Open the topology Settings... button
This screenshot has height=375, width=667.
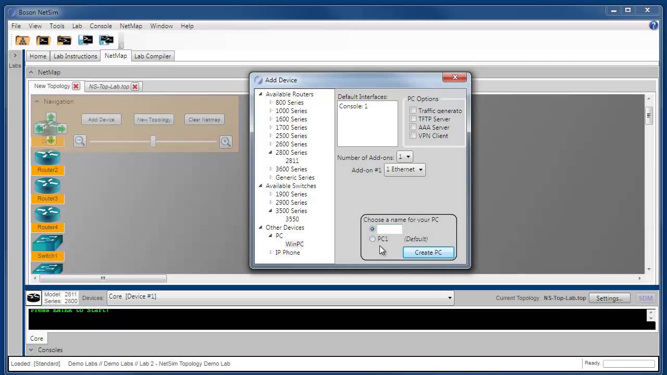[609, 298]
